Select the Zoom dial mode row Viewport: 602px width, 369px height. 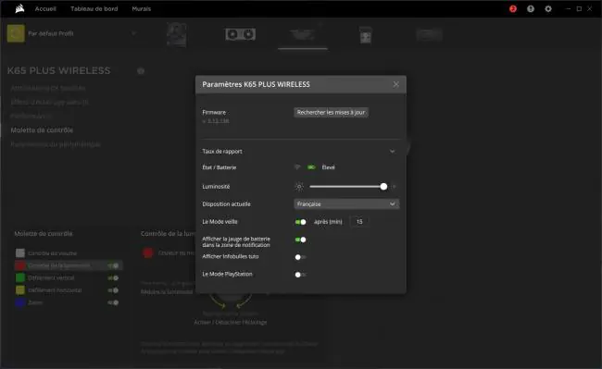(68, 302)
